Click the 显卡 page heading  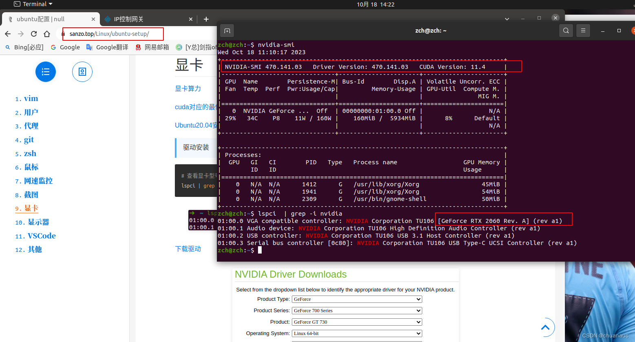[x=189, y=65]
